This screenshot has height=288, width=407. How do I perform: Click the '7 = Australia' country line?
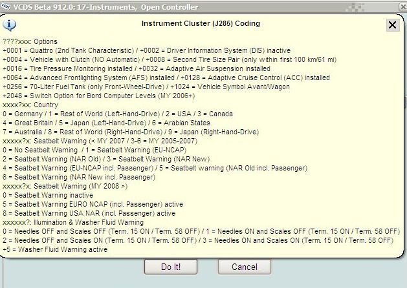[131, 132]
